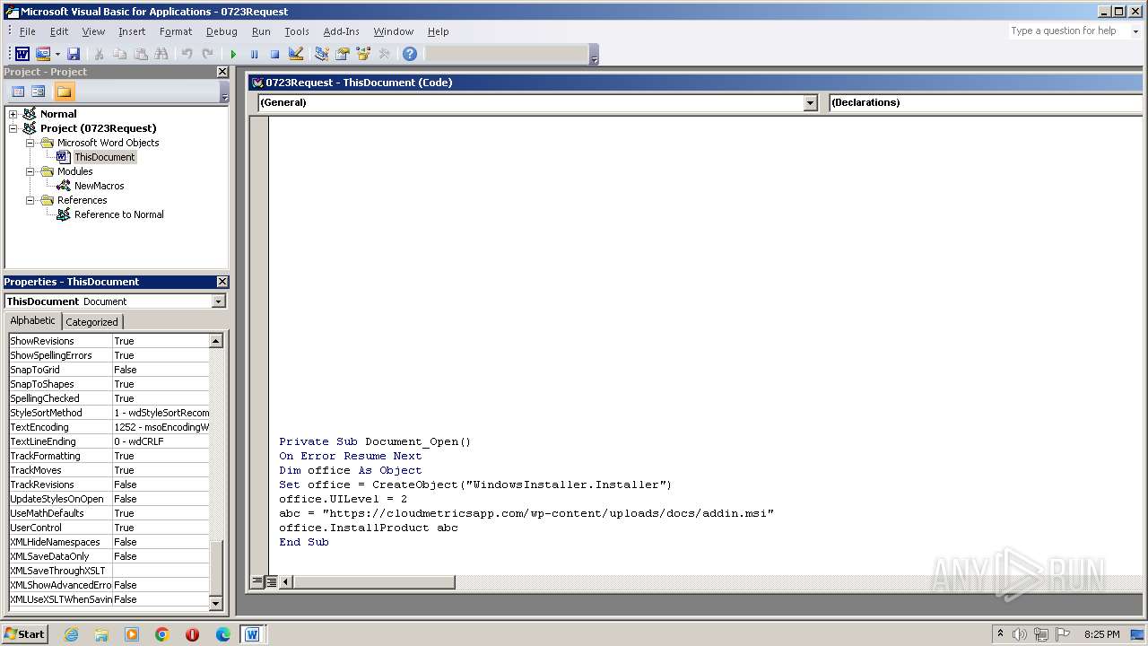
Task: Click the Redo toolbar icon
Action: tap(208, 54)
